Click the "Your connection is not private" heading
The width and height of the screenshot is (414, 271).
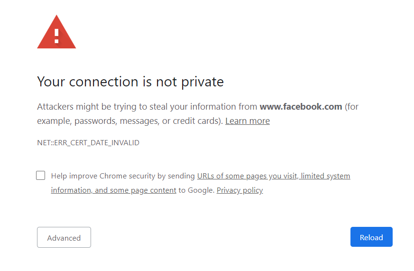tap(130, 82)
